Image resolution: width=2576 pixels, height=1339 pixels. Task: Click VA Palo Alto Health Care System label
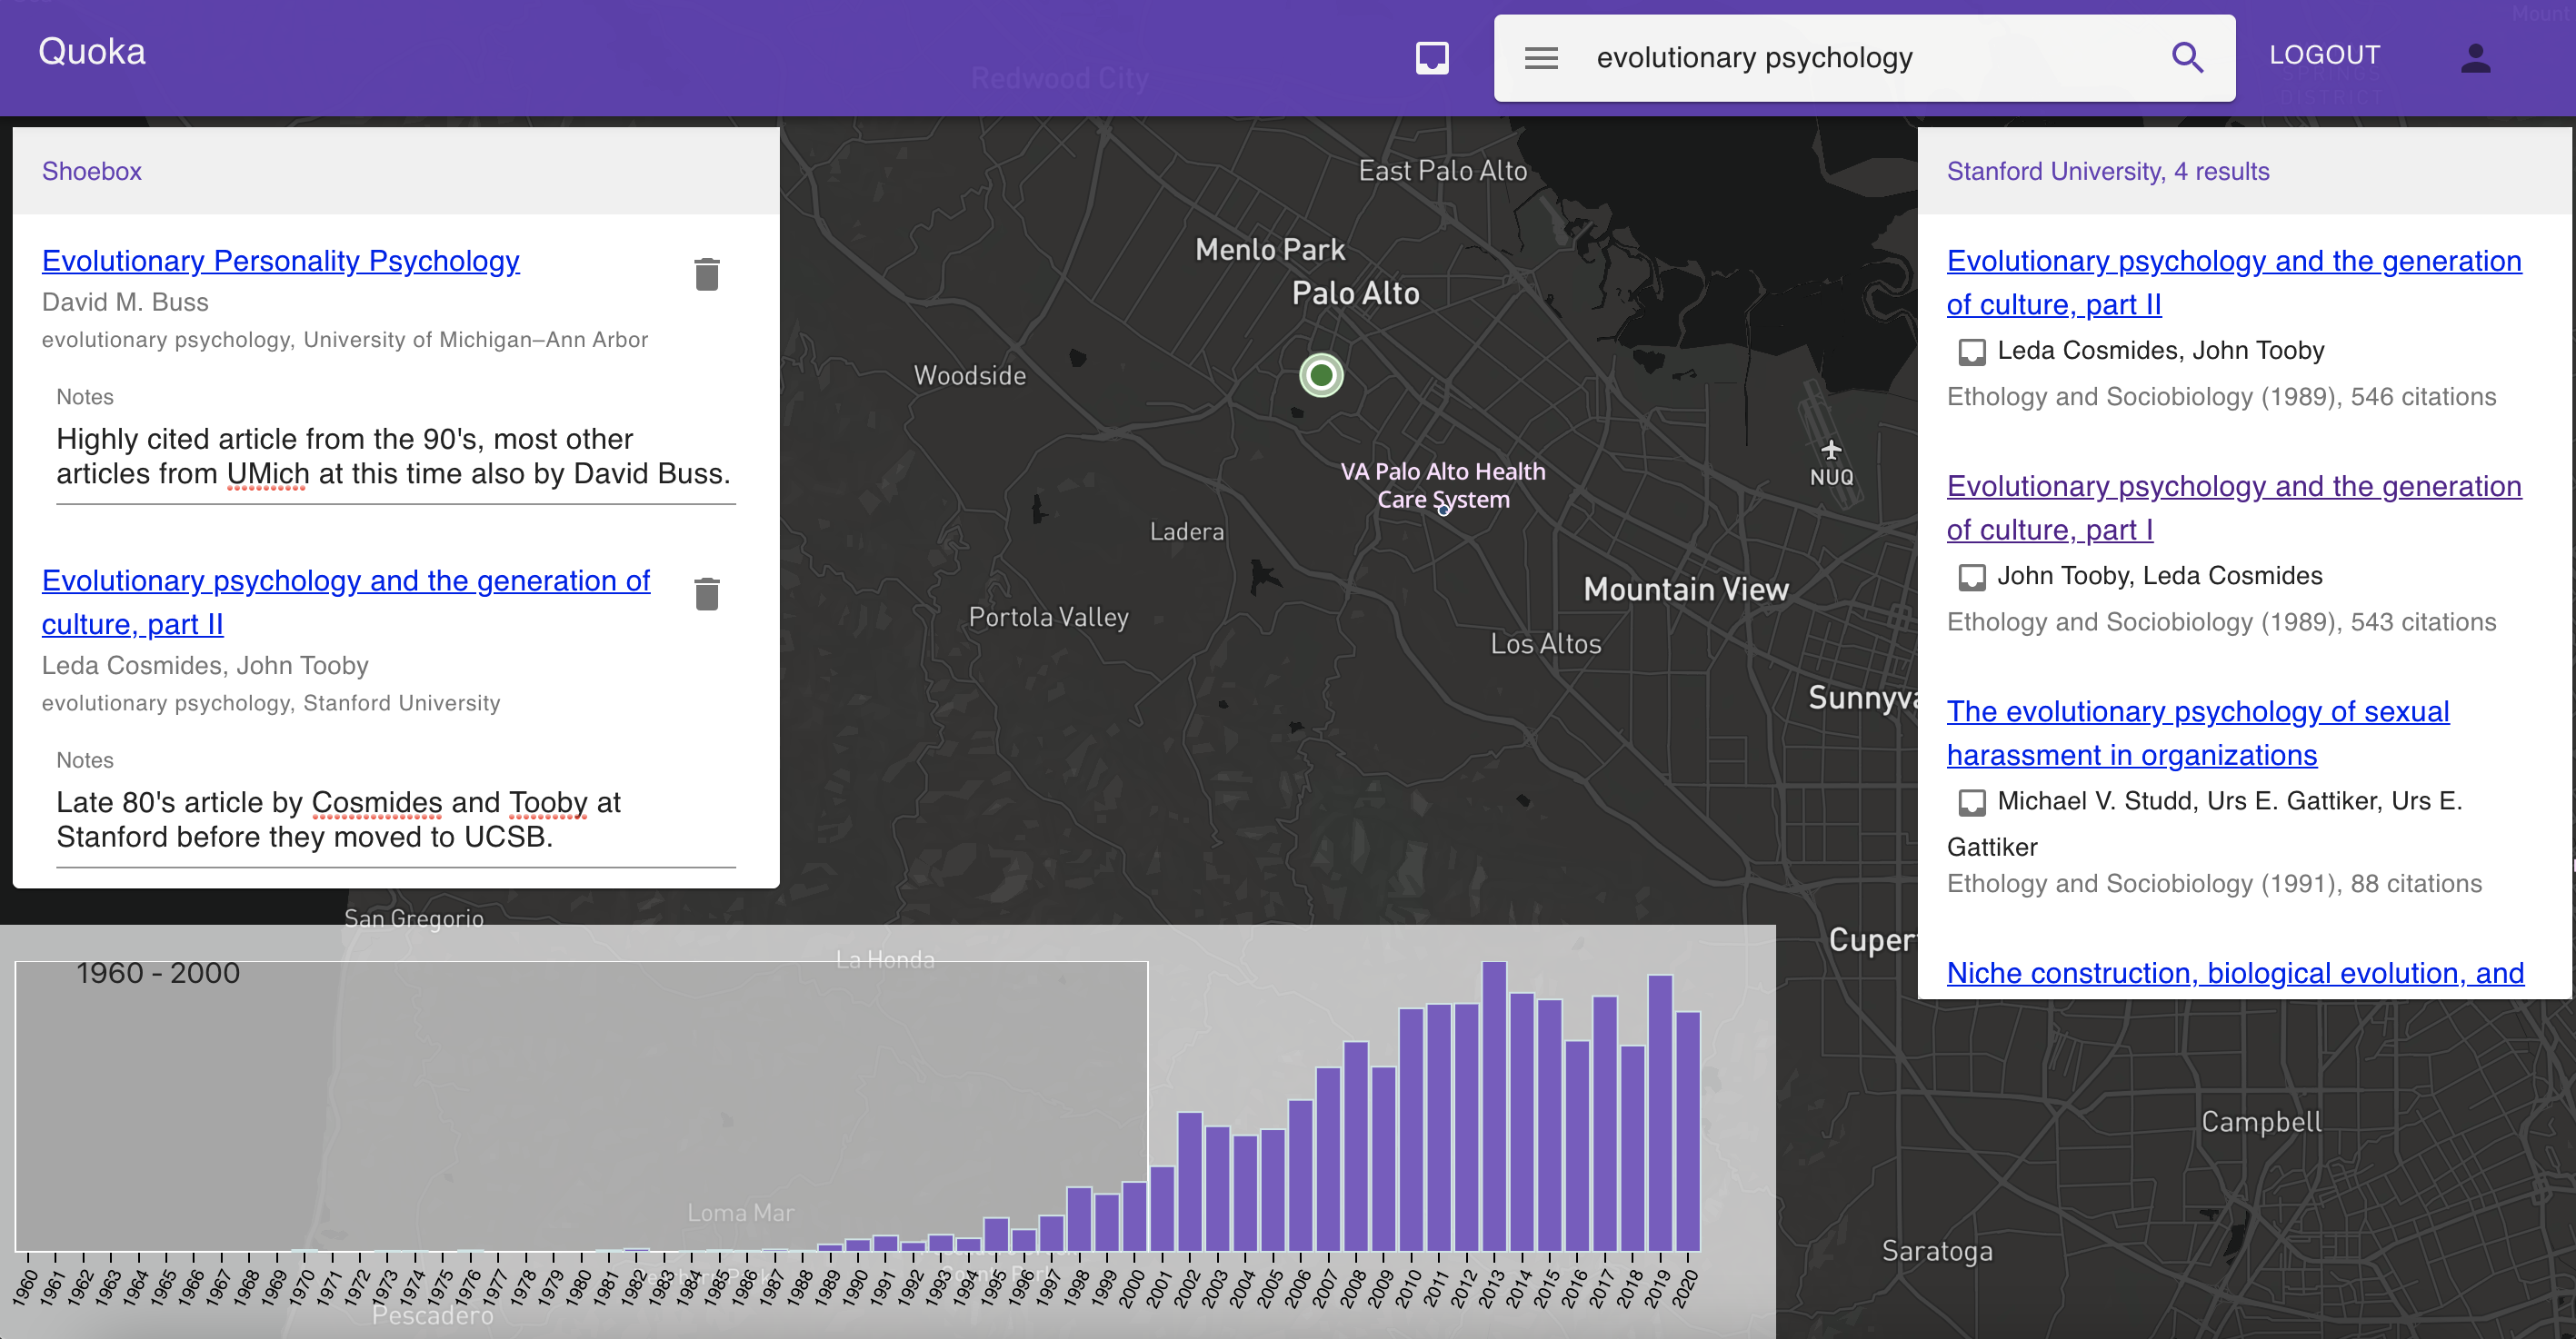tap(1443, 486)
